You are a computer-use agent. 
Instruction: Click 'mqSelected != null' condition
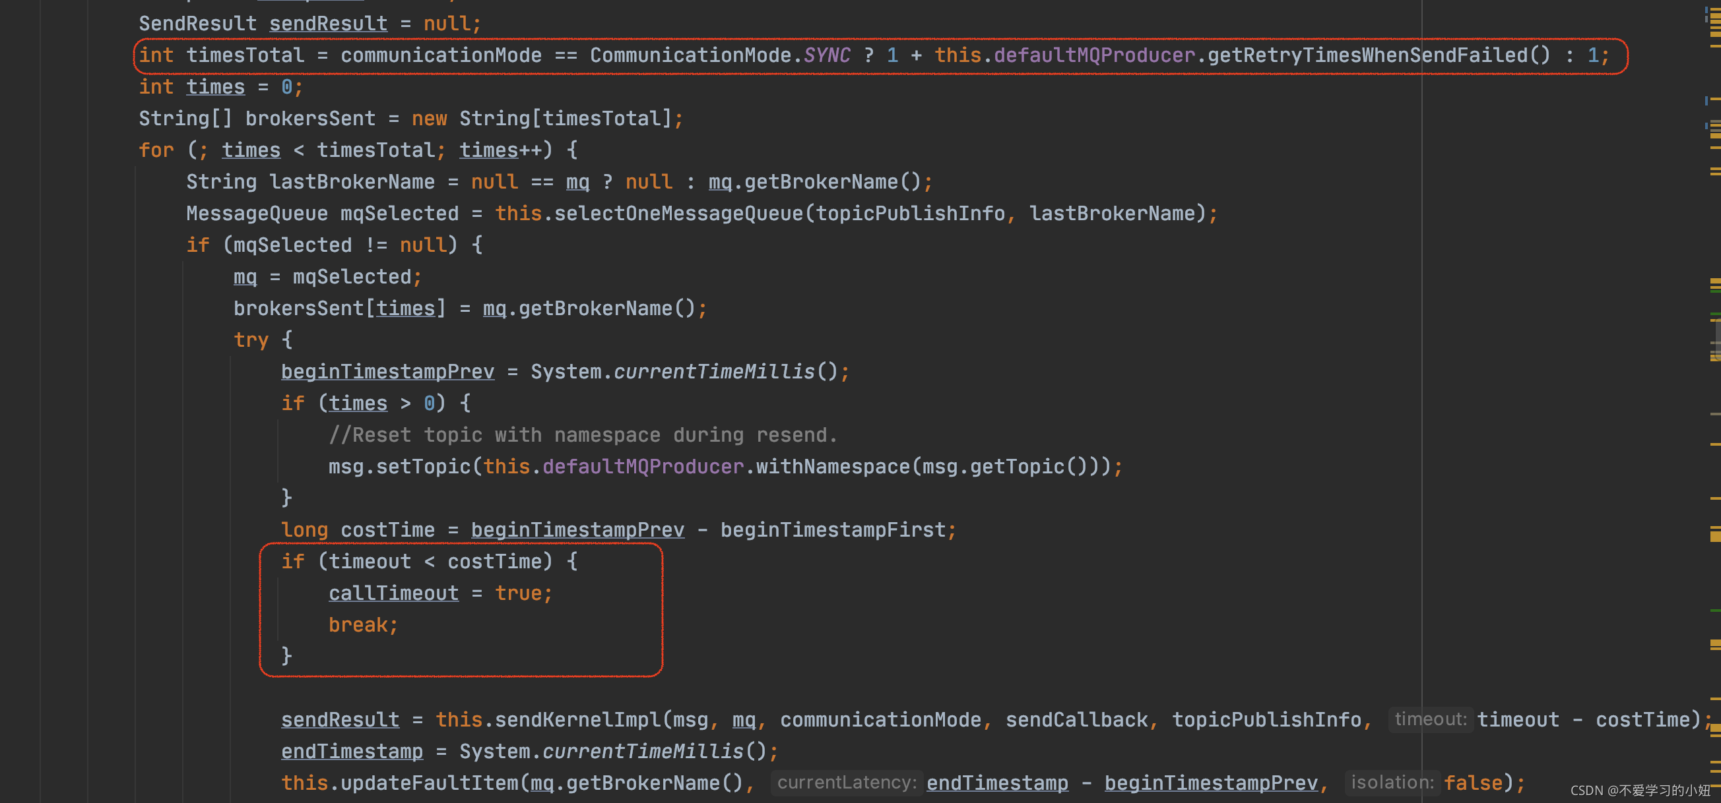click(340, 245)
